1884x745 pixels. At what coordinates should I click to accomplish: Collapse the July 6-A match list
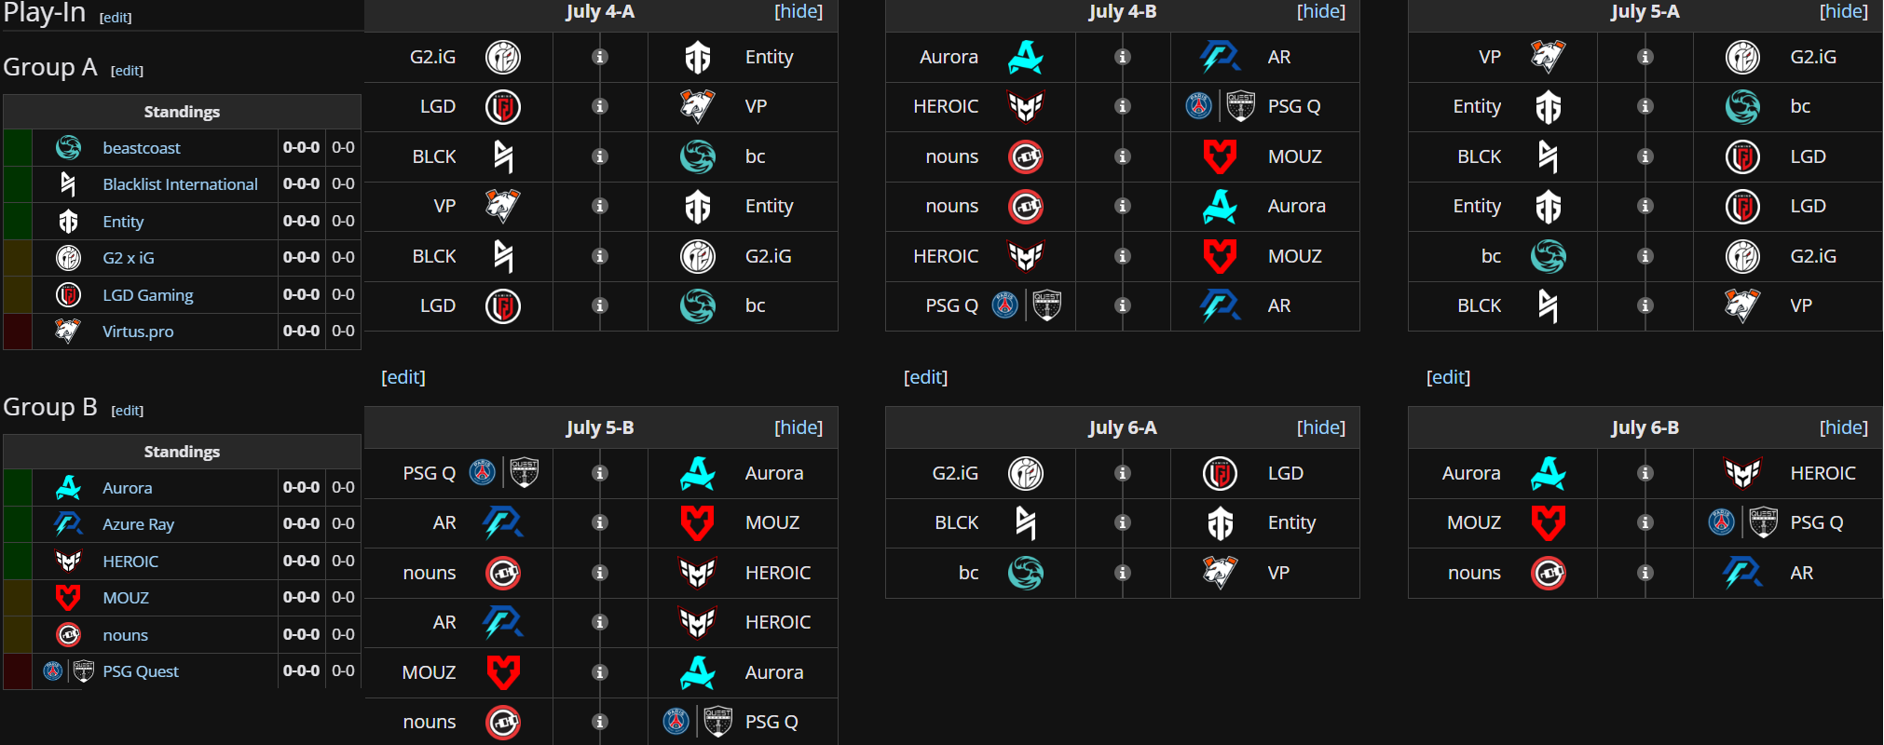click(x=1321, y=427)
